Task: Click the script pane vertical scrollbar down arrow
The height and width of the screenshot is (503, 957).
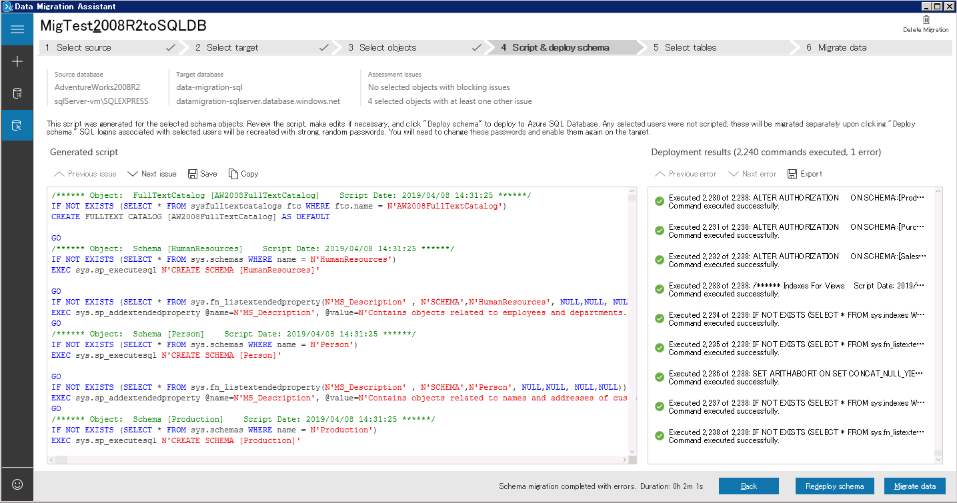Action: pos(632,451)
